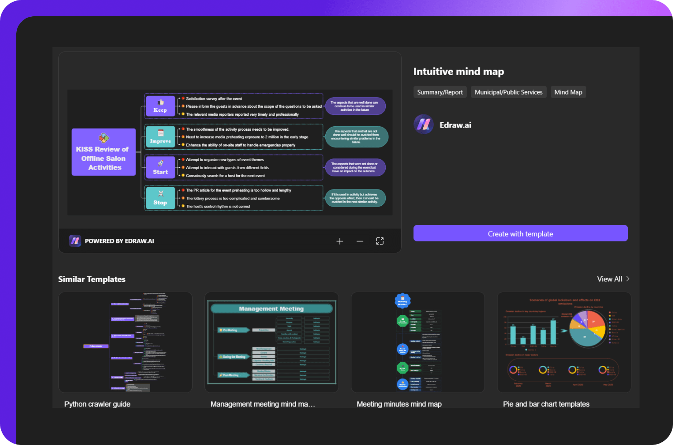Image resolution: width=673 pixels, height=445 pixels.
Task: Select the Municipal/Public Services tag
Action: point(509,92)
